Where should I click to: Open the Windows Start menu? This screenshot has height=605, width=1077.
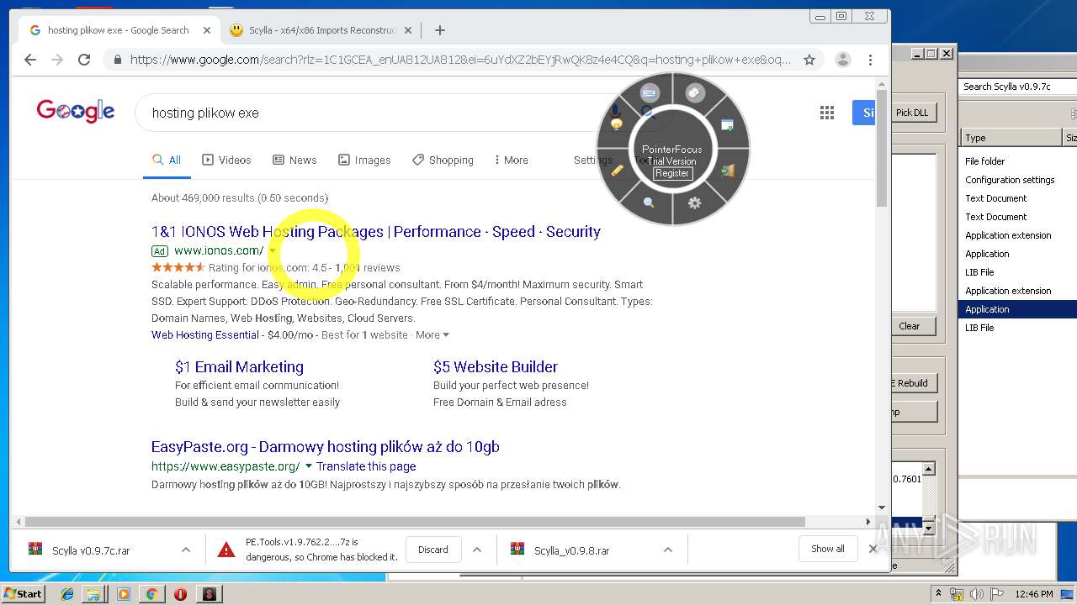[x=23, y=594]
